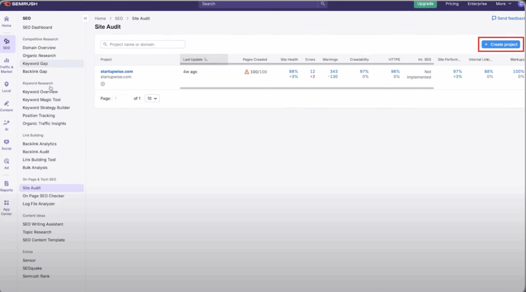Open Topic Research
Screen dimensions: 526x292
point(37,232)
